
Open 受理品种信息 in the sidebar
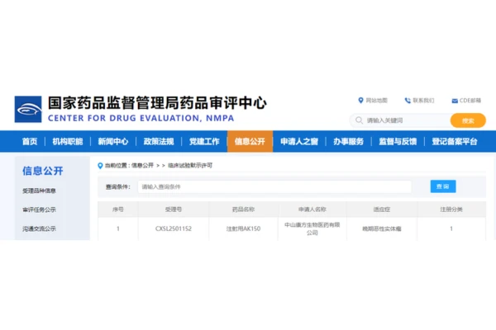[x=40, y=191]
